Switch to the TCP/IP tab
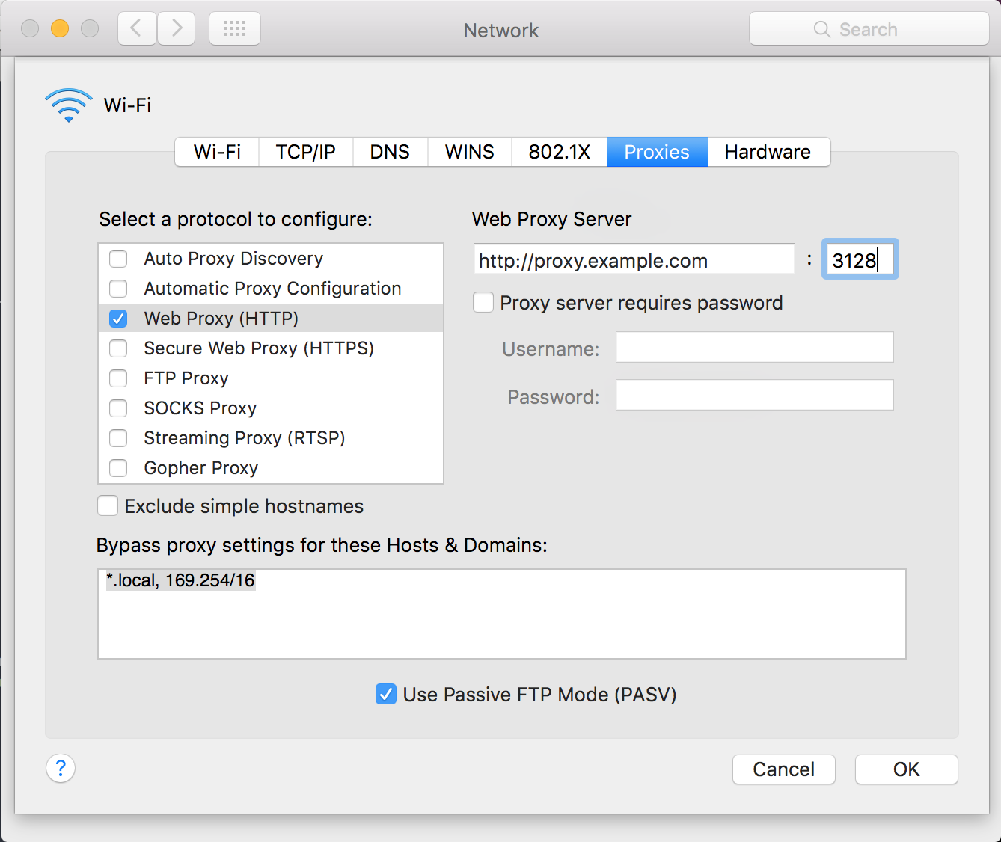 pyautogui.click(x=305, y=152)
